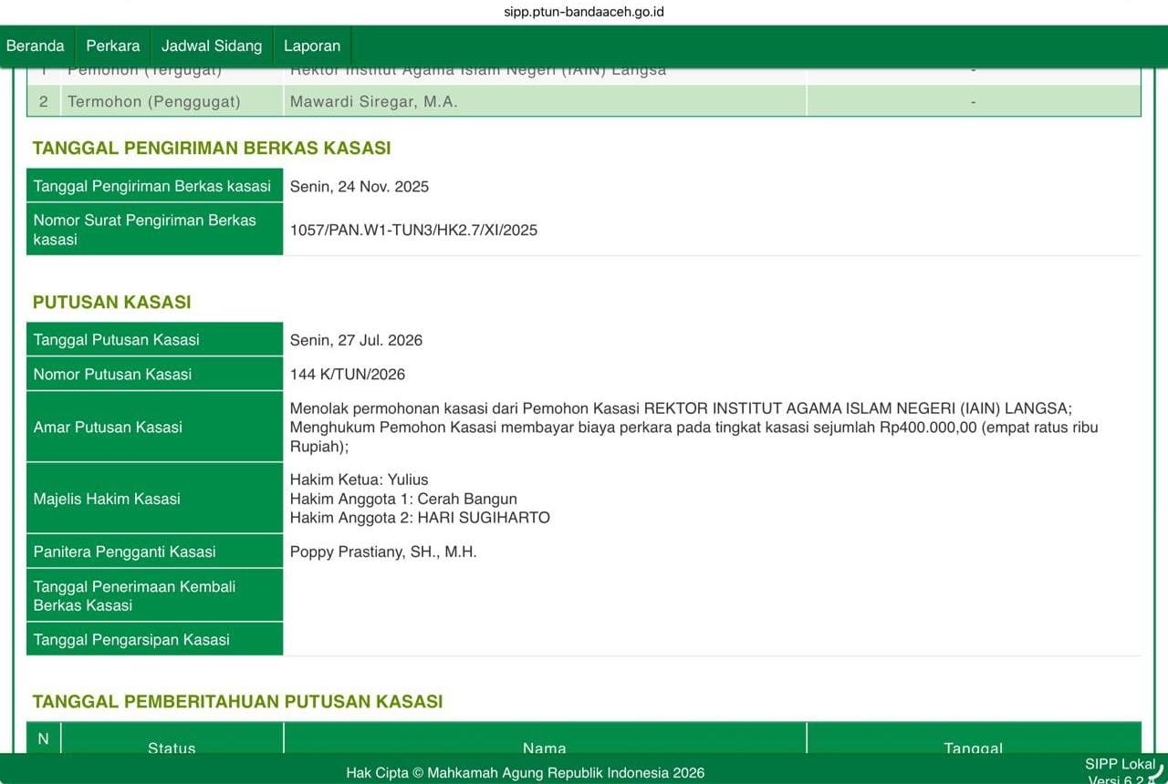Select the line 'Hakim Ketua: Yulius'
This screenshot has height=784, width=1168.
pos(359,480)
